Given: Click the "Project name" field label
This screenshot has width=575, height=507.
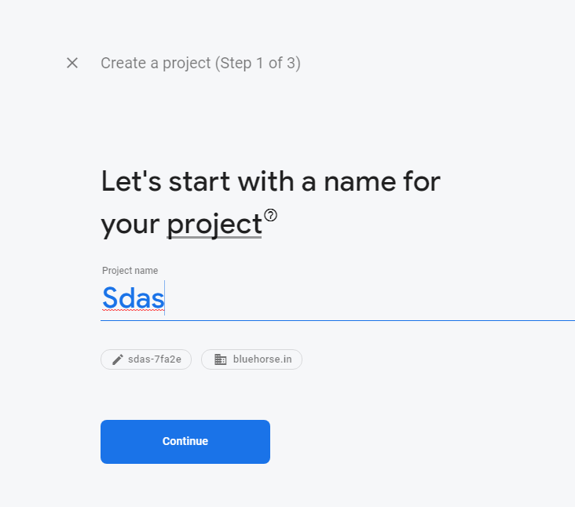Looking at the screenshot, I should 130,270.
